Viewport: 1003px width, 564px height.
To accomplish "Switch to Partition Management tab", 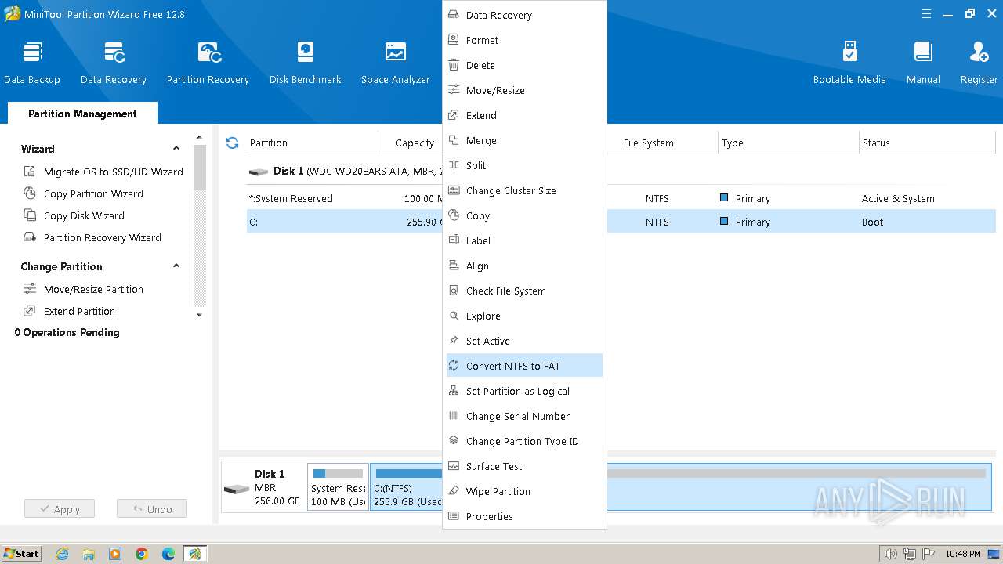I will (82, 114).
